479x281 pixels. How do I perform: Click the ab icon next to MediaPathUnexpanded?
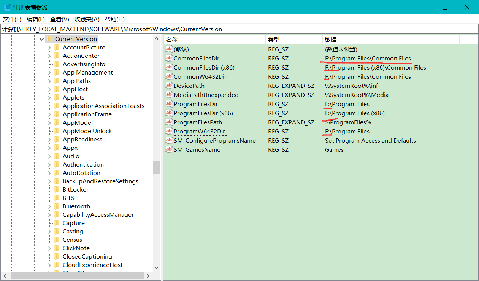point(169,95)
